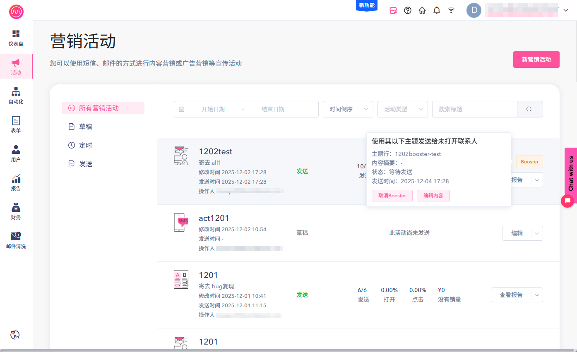Open 邮件清洗 email cleaning icon
Image resolution: width=577 pixels, height=352 pixels.
point(16,240)
